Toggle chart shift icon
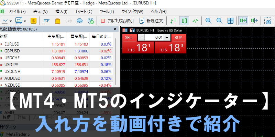The image size is (275, 137). click(254, 21)
